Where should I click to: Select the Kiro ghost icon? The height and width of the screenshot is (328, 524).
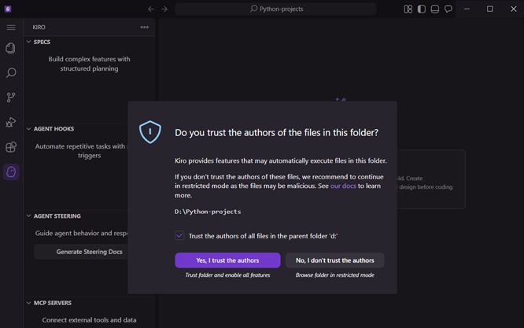click(11, 172)
